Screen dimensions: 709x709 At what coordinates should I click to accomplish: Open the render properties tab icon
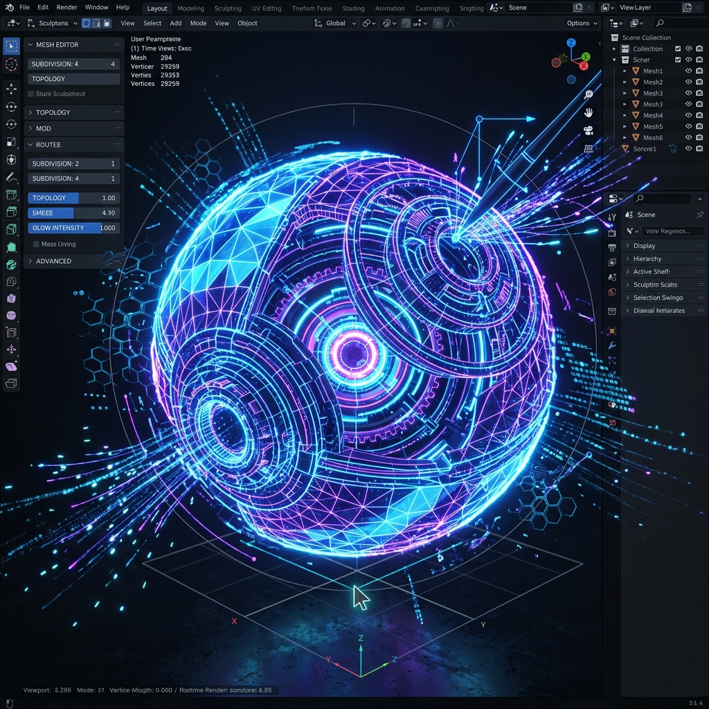pos(612,233)
